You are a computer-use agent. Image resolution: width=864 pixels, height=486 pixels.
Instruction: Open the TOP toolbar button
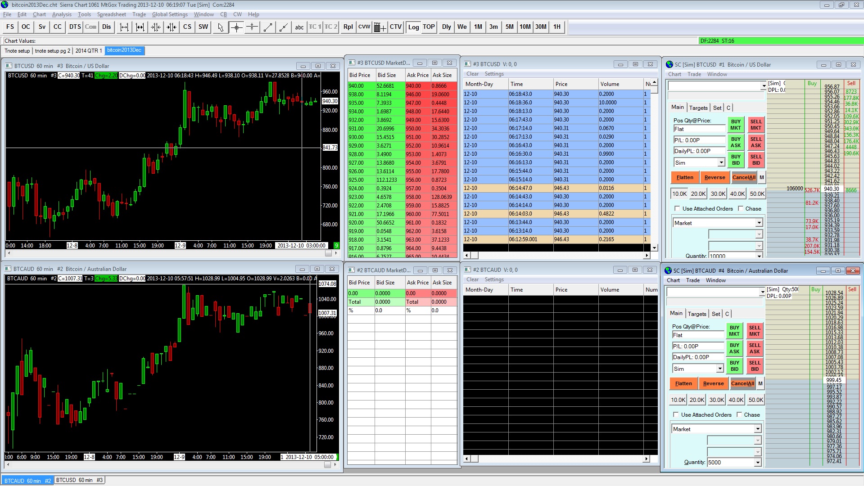tap(429, 27)
